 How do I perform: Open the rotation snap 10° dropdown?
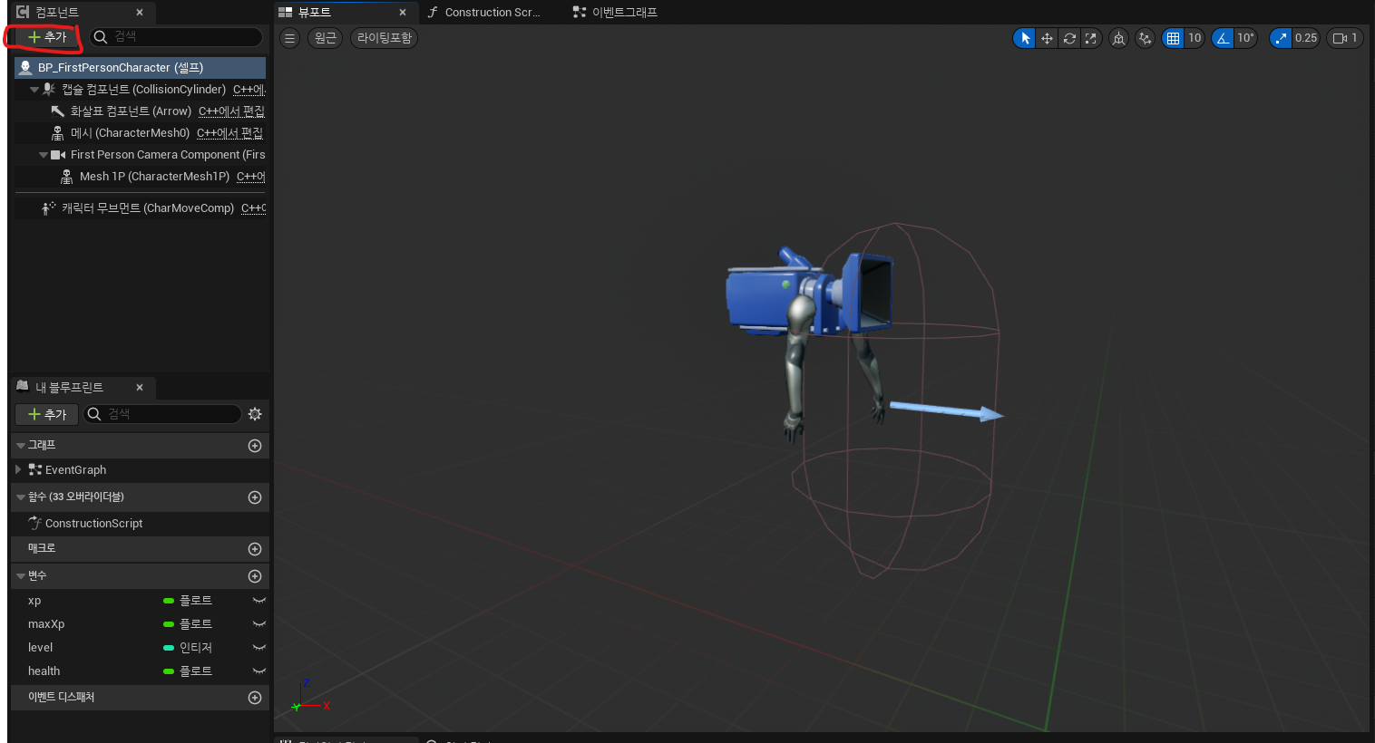(x=1245, y=38)
